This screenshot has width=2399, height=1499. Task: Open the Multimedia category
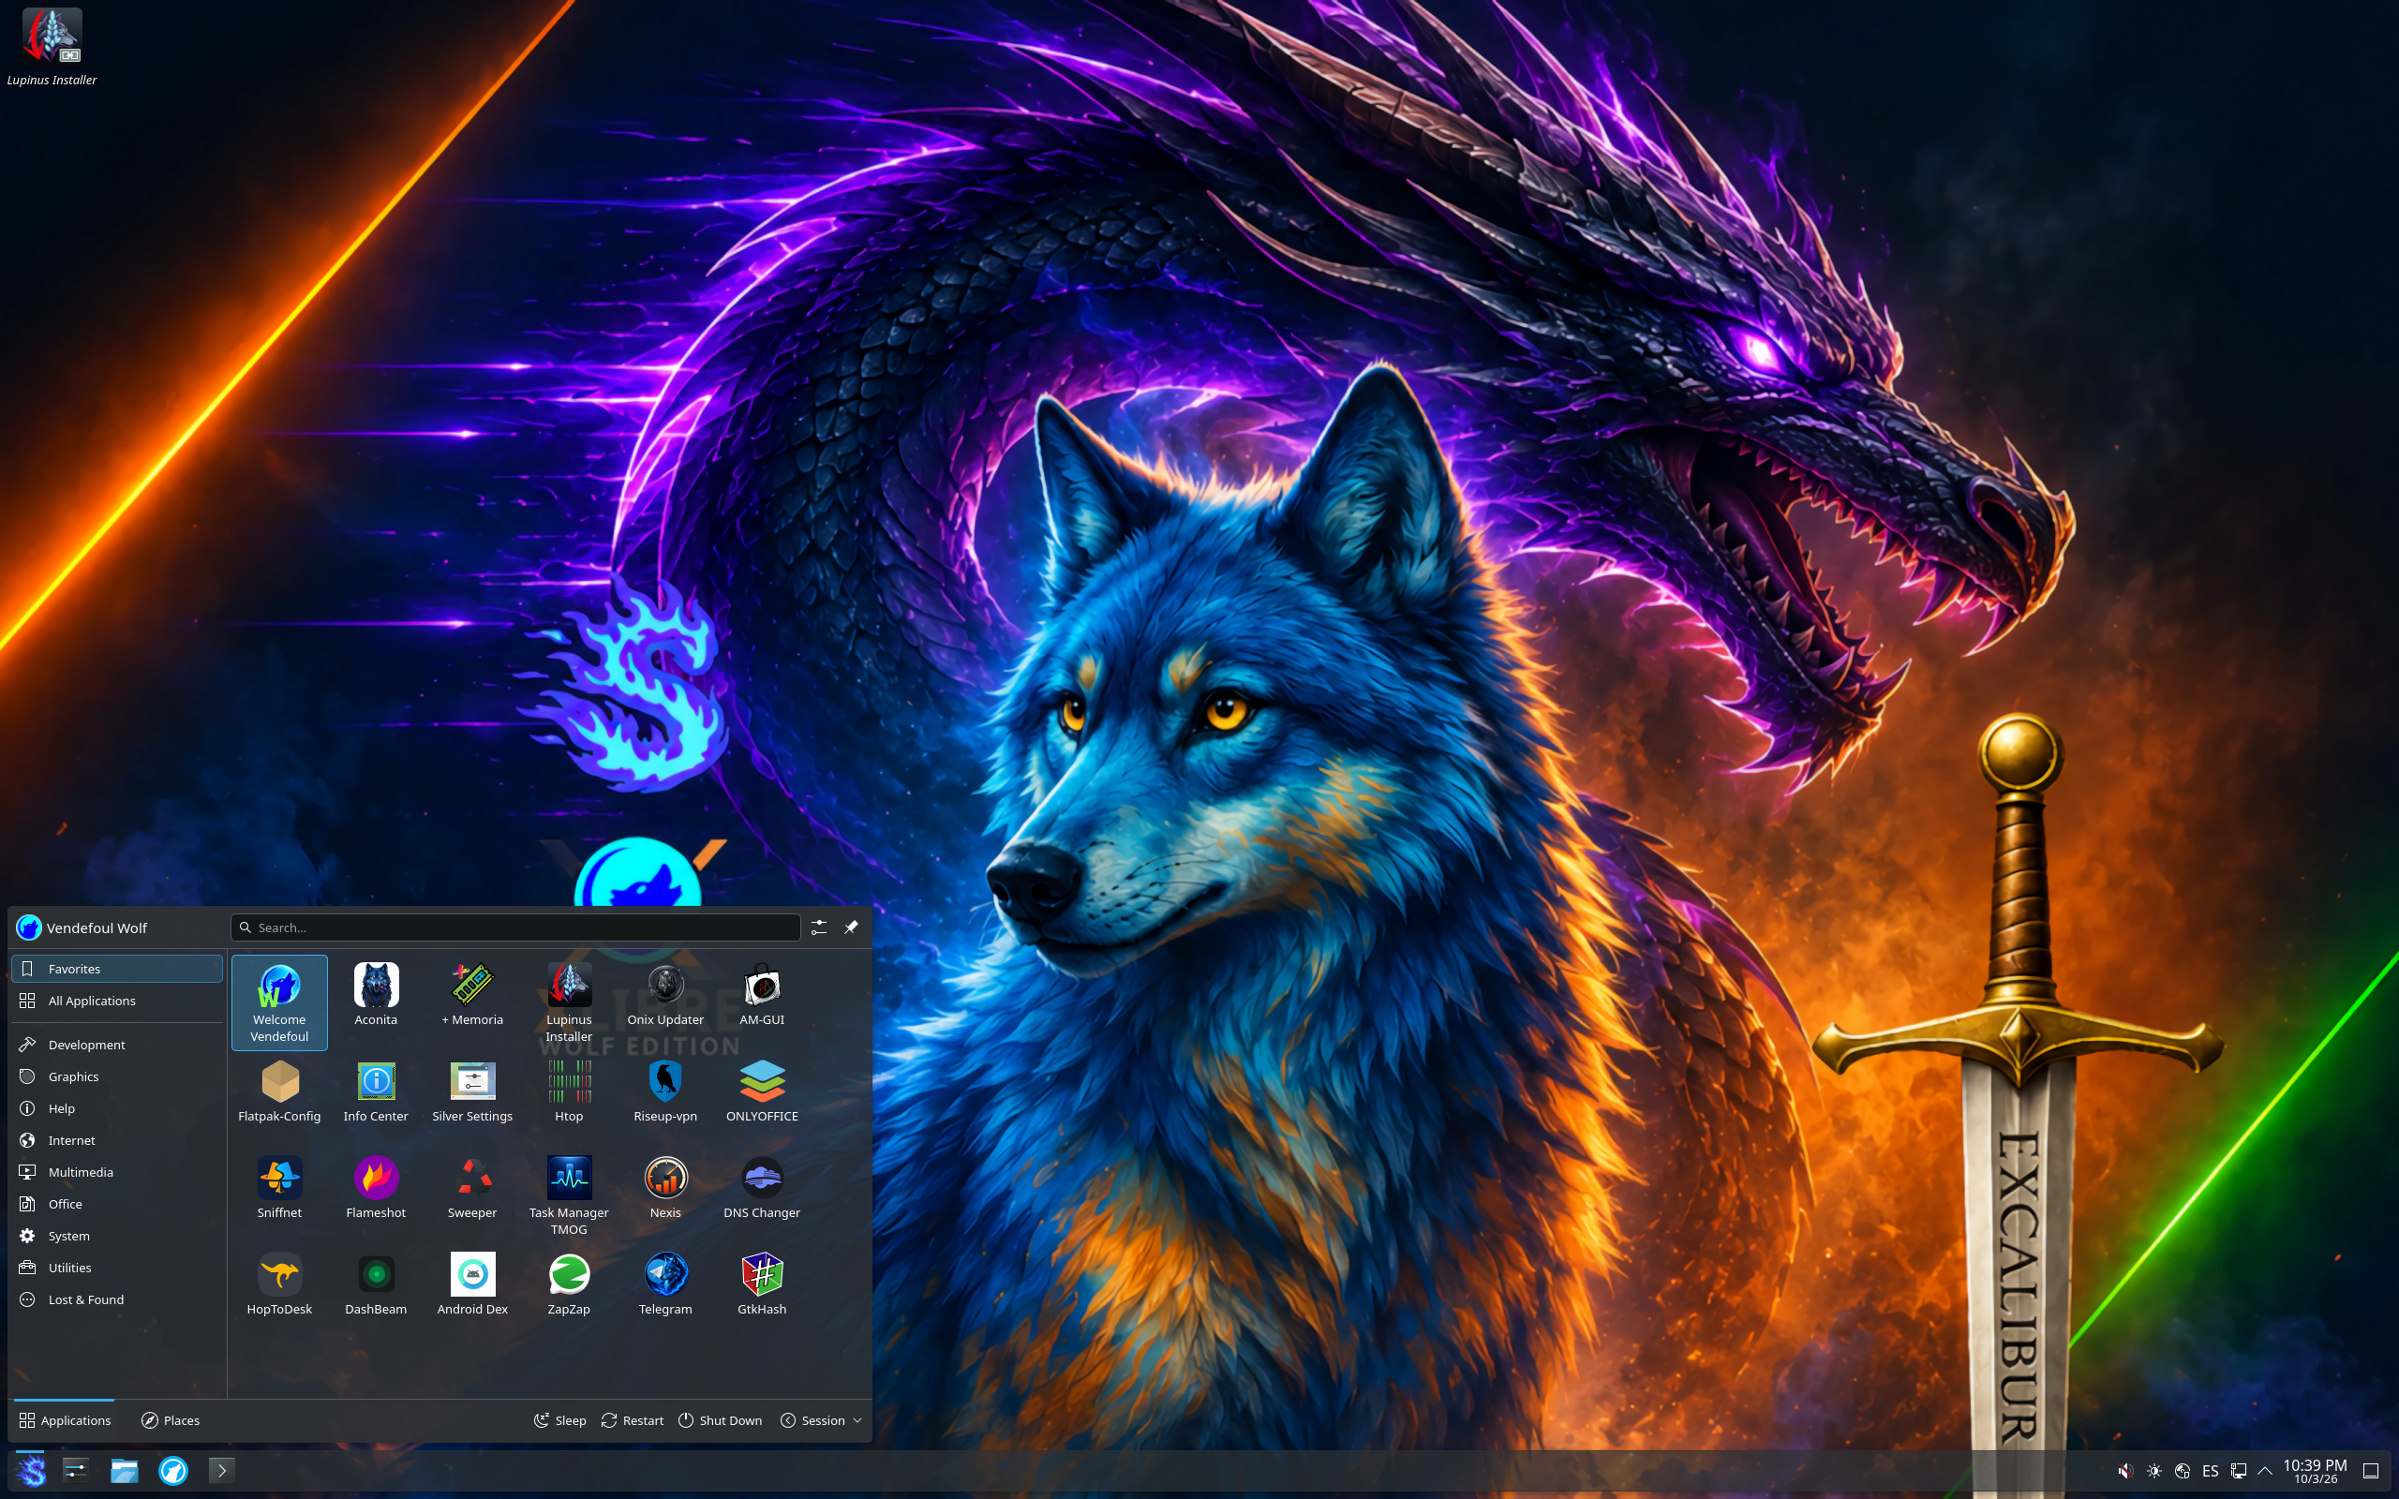click(x=117, y=1172)
